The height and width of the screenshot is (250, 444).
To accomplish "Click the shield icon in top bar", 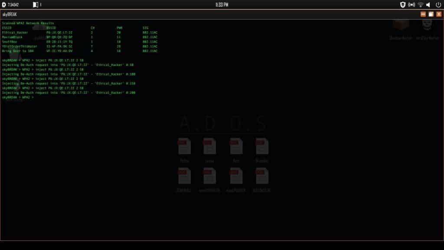I will [x=403, y=5].
